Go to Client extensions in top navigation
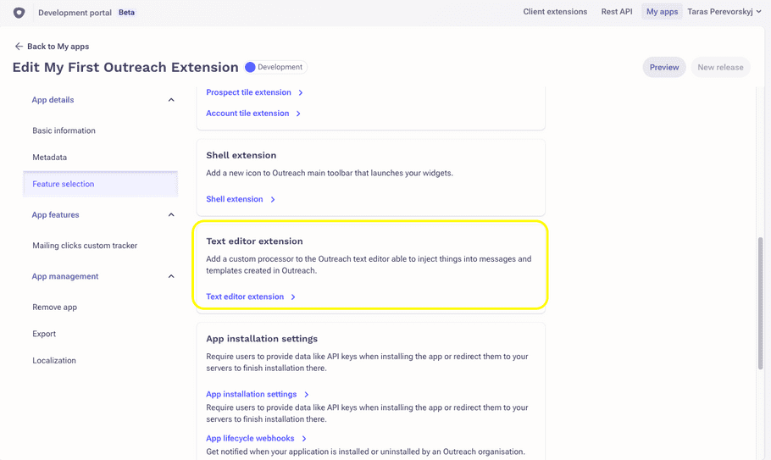 555,12
